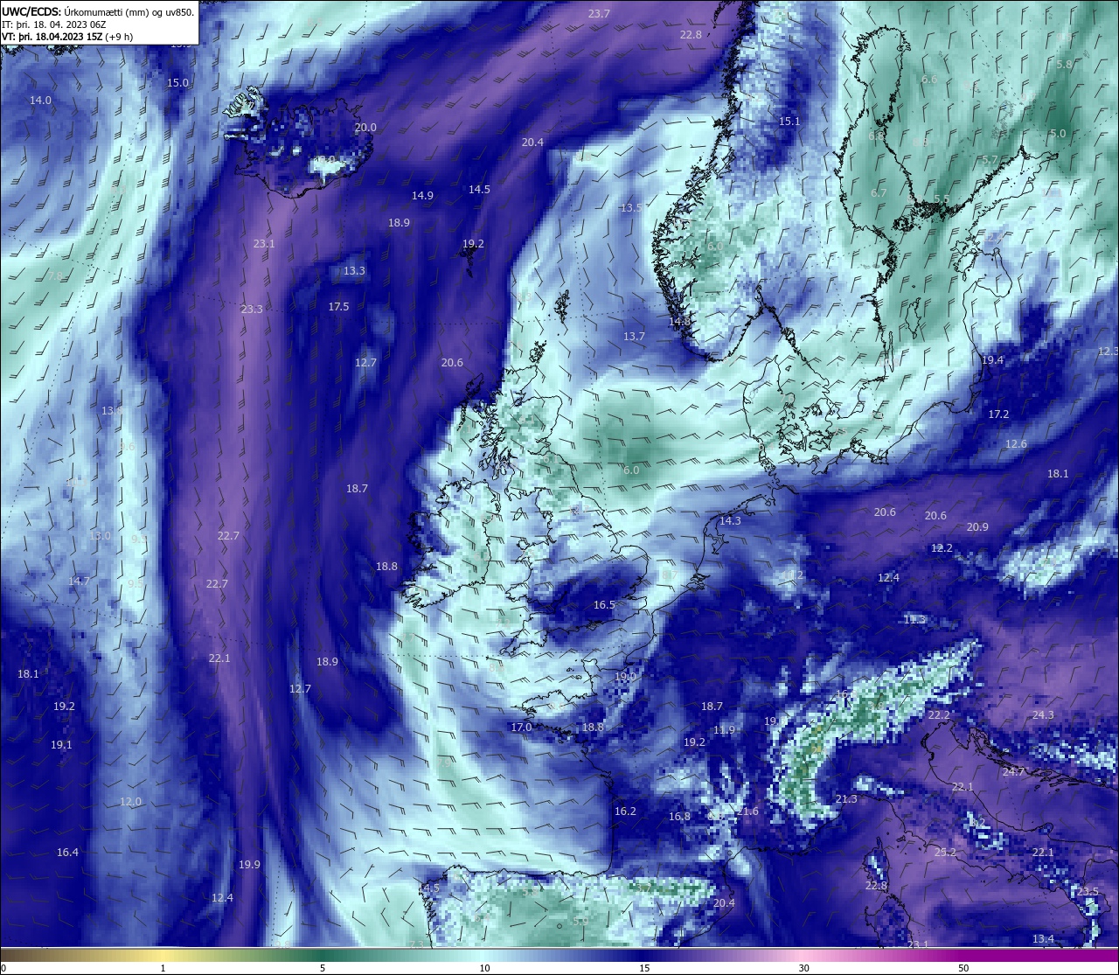Screen dimensions: 1119x975
Task: Click the '30' tick label on the color scale
Action: pyautogui.click(x=803, y=968)
